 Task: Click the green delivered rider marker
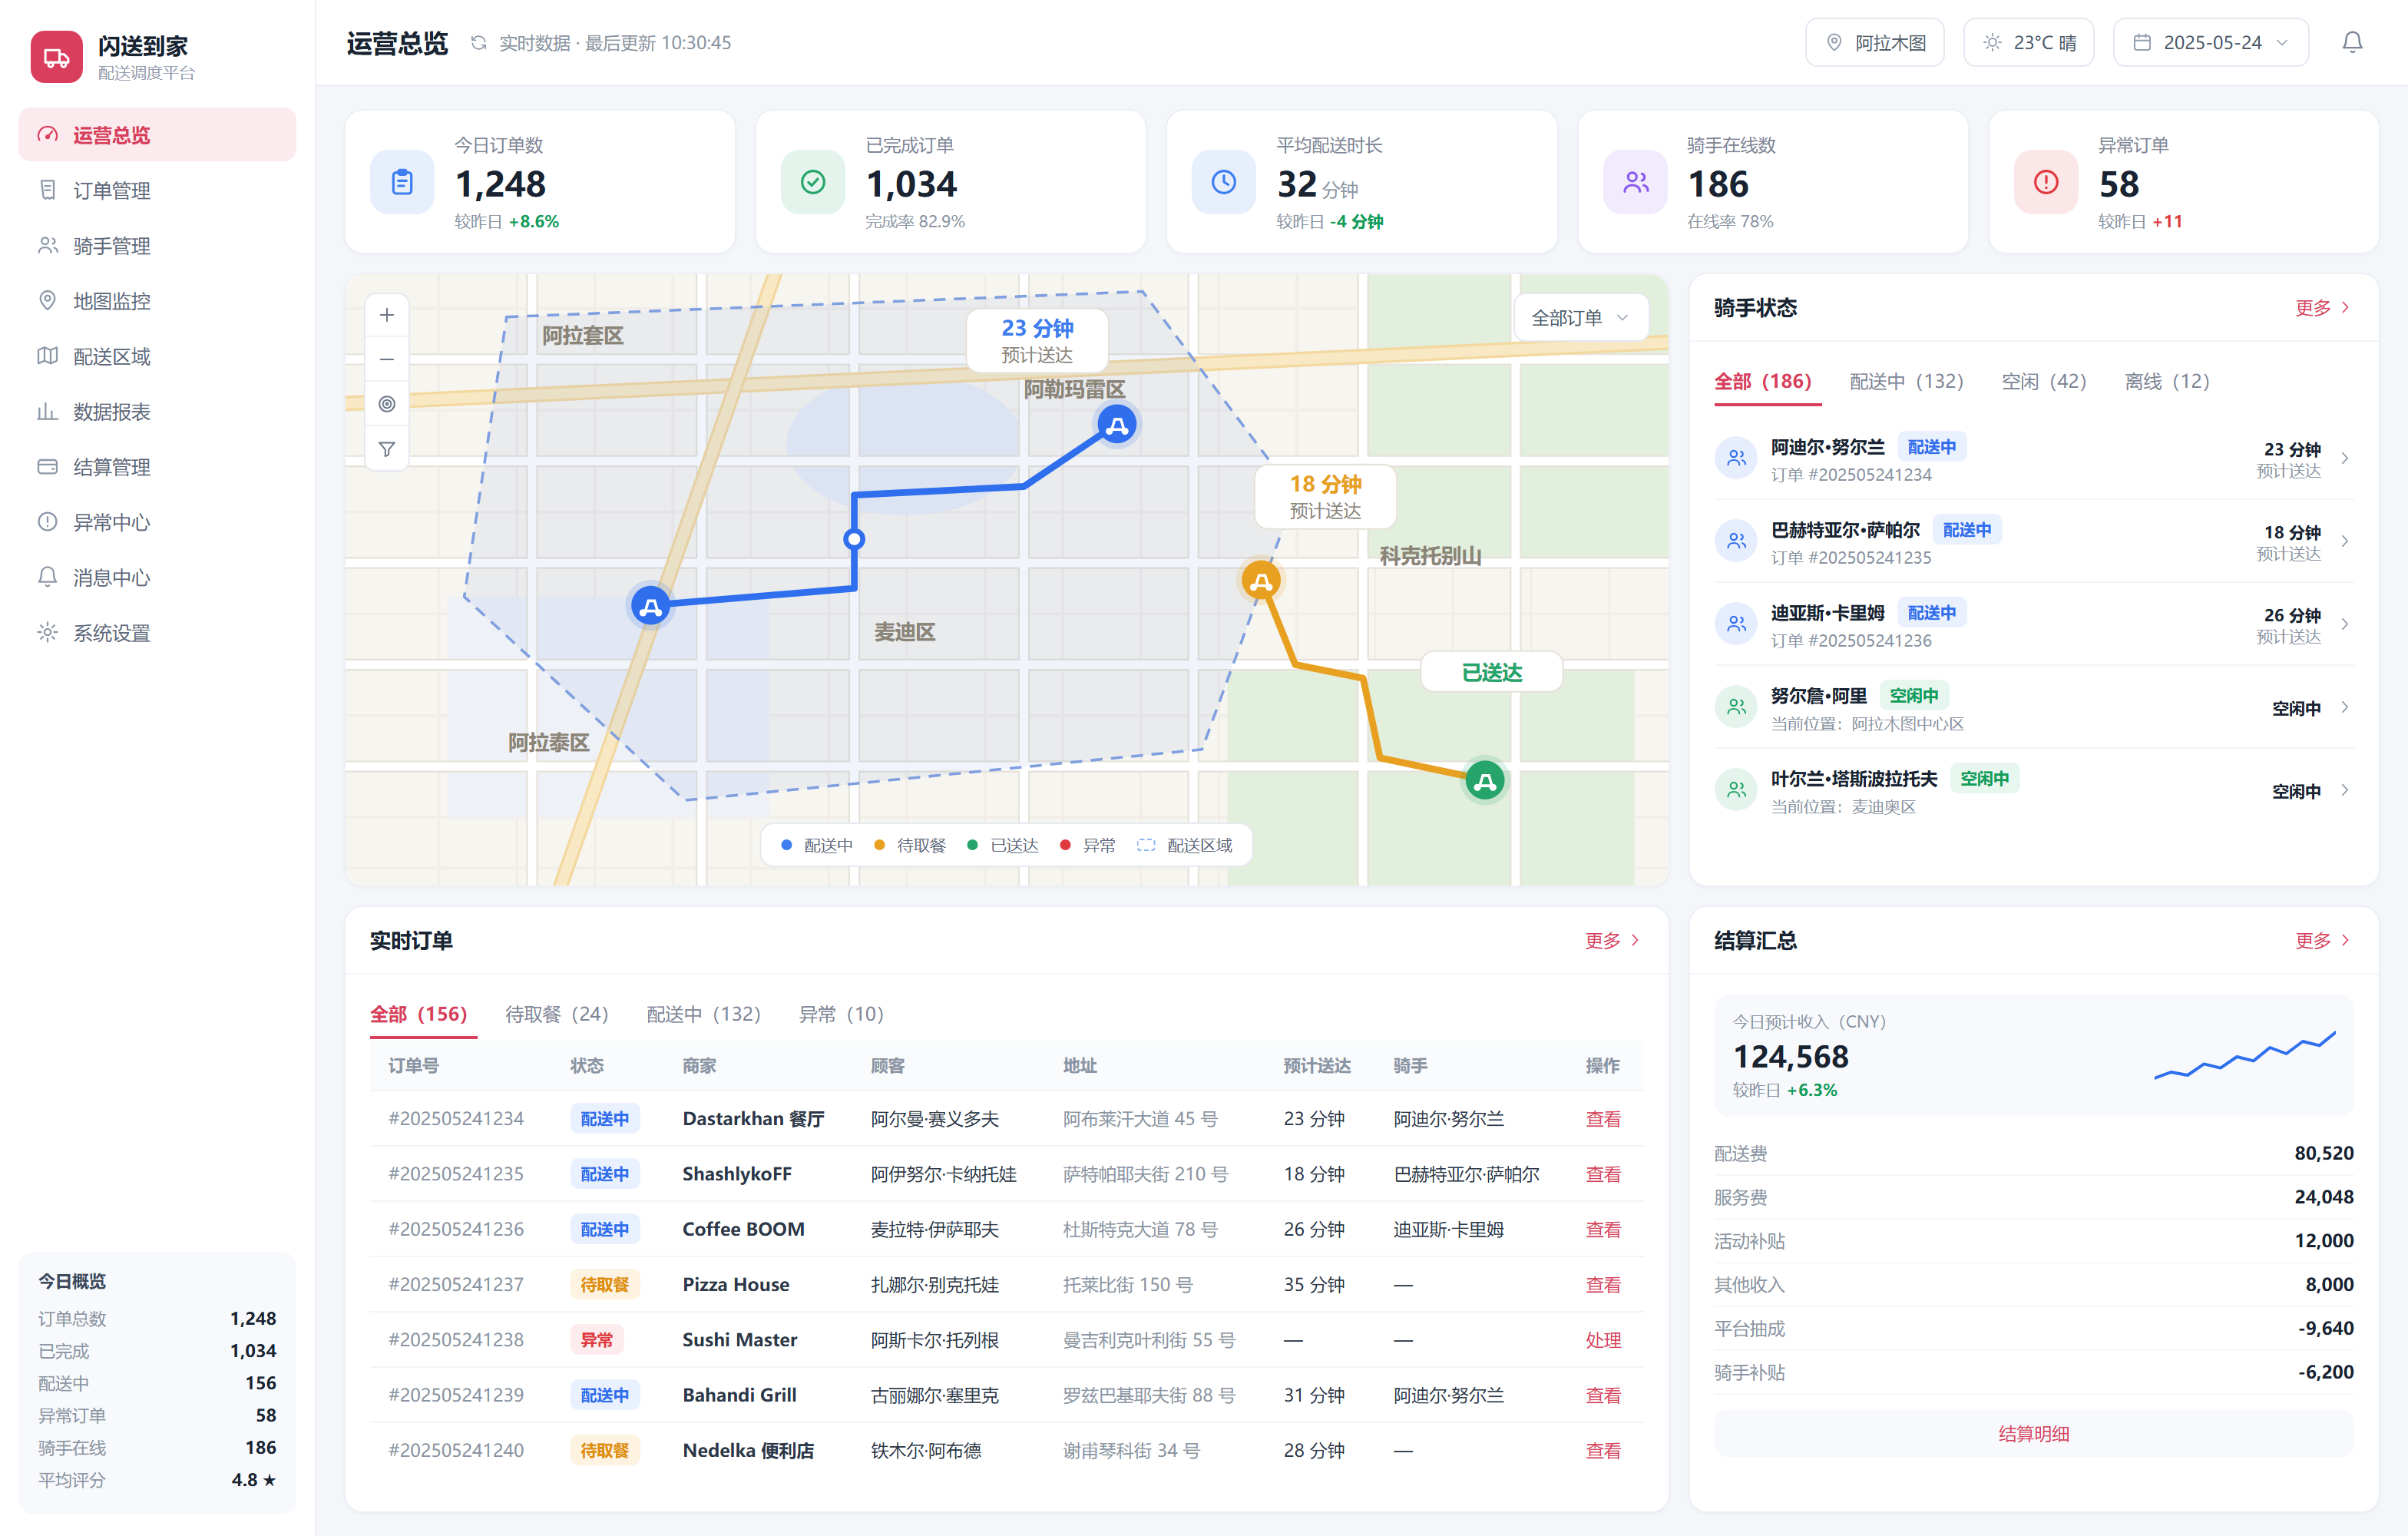(x=1485, y=781)
